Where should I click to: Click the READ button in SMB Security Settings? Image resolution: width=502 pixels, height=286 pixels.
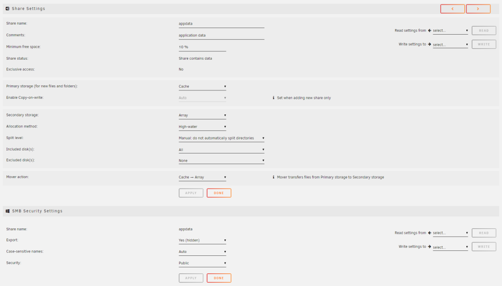tap(484, 233)
